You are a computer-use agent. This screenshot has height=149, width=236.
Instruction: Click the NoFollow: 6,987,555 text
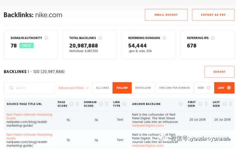point(84,51)
